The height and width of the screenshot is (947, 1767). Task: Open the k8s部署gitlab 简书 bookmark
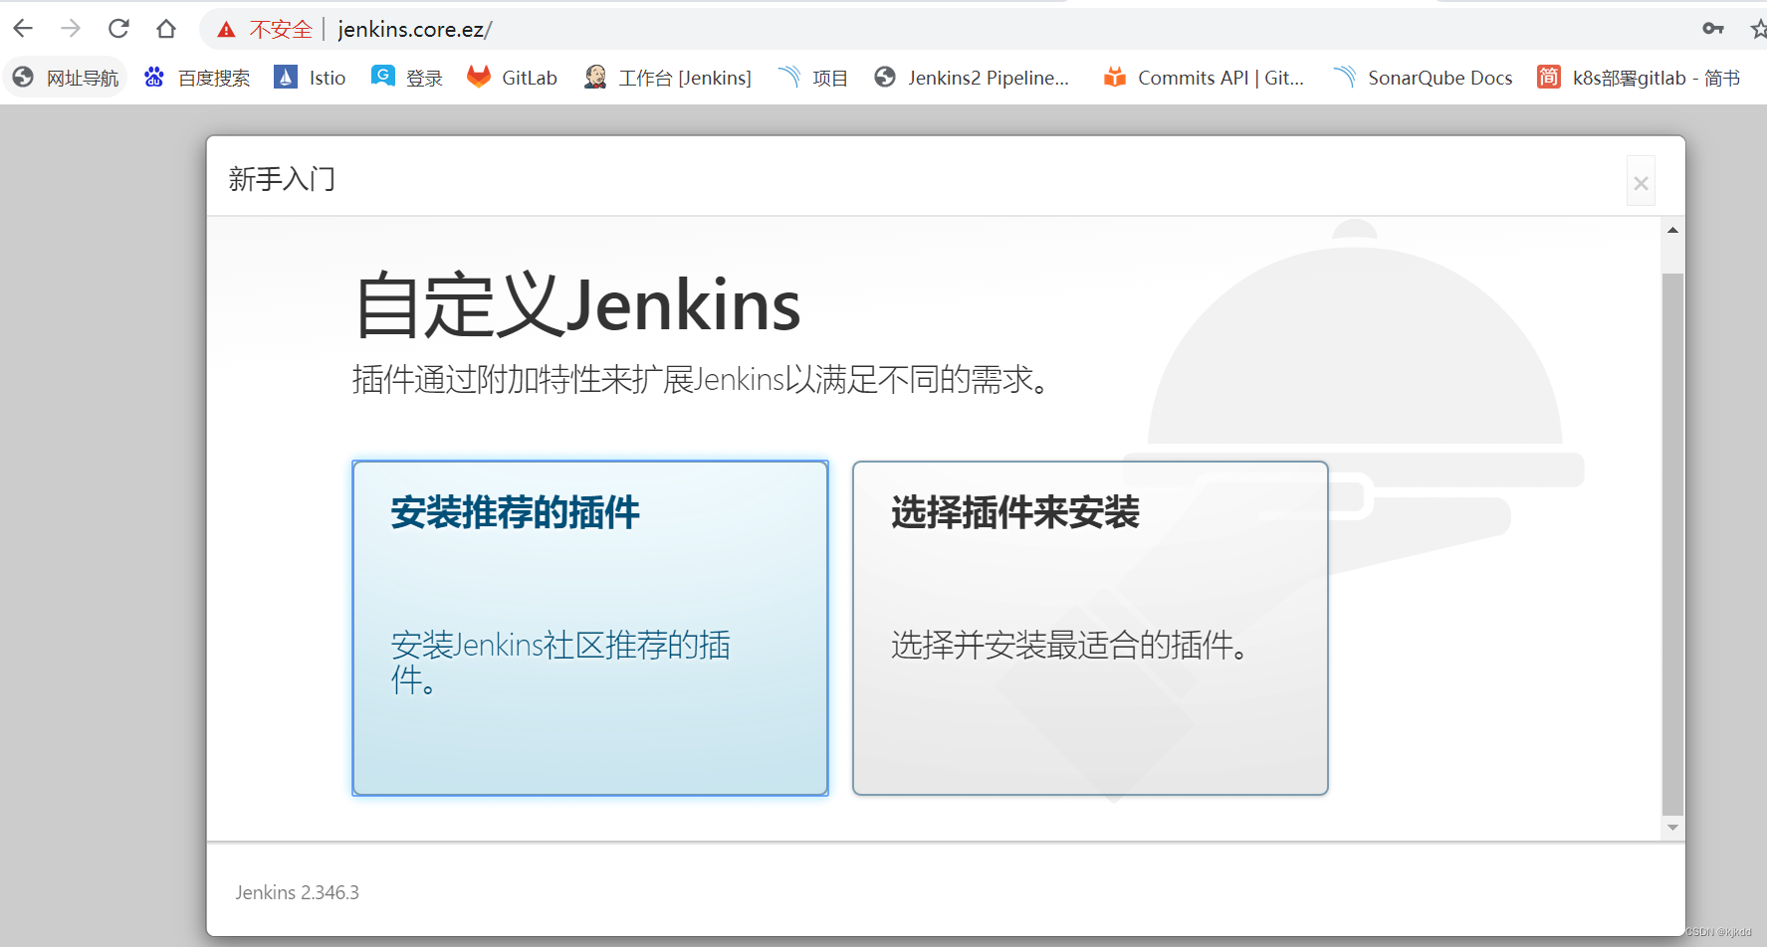1639,78
